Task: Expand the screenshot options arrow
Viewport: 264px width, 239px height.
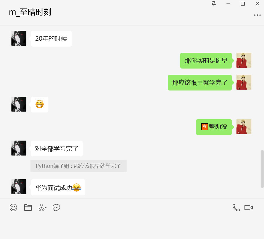Action: [46, 208]
